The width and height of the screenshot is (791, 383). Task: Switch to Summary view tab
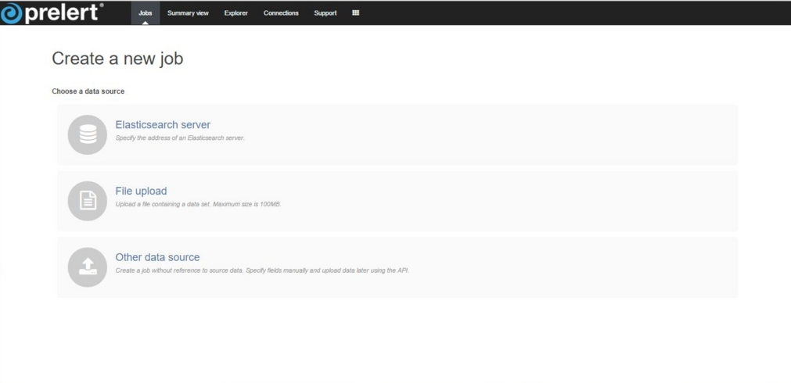[188, 13]
